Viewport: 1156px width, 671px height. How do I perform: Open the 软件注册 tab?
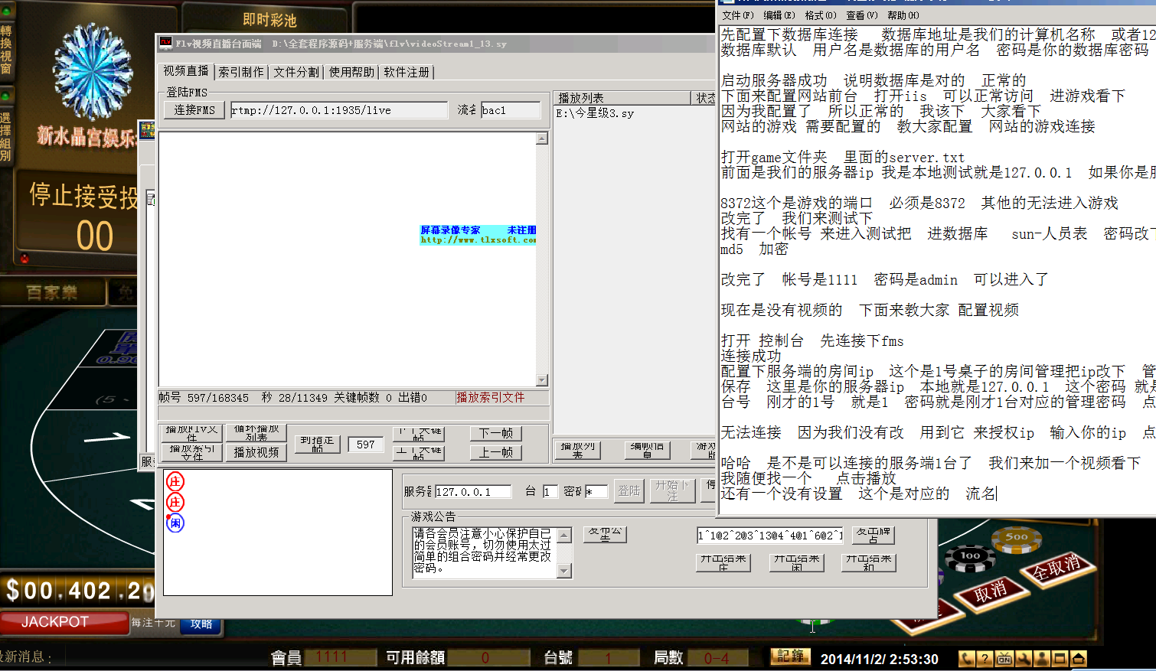click(407, 72)
